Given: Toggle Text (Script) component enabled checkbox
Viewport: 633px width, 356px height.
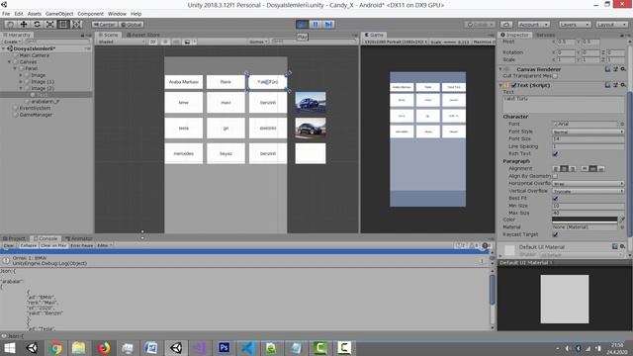Looking at the screenshot, I should click(513, 85).
